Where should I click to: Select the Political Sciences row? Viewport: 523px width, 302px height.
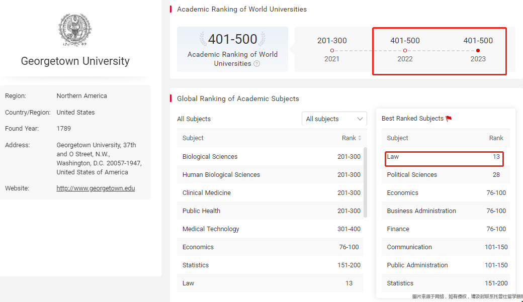(446, 175)
